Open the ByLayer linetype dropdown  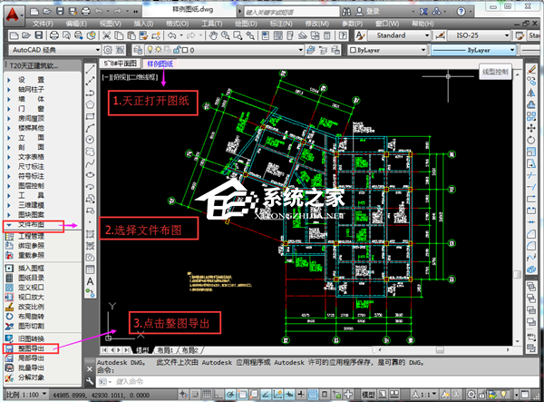473,50
